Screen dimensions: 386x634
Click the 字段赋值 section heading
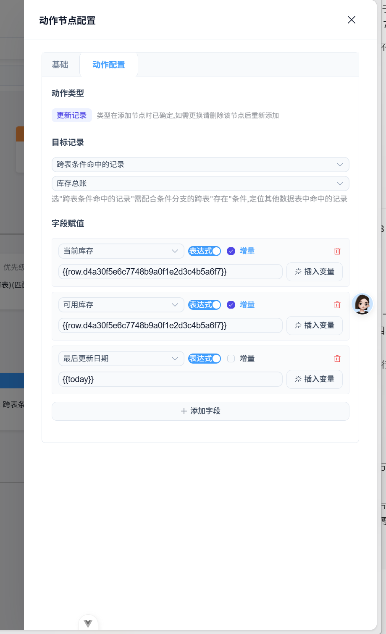[x=68, y=223]
